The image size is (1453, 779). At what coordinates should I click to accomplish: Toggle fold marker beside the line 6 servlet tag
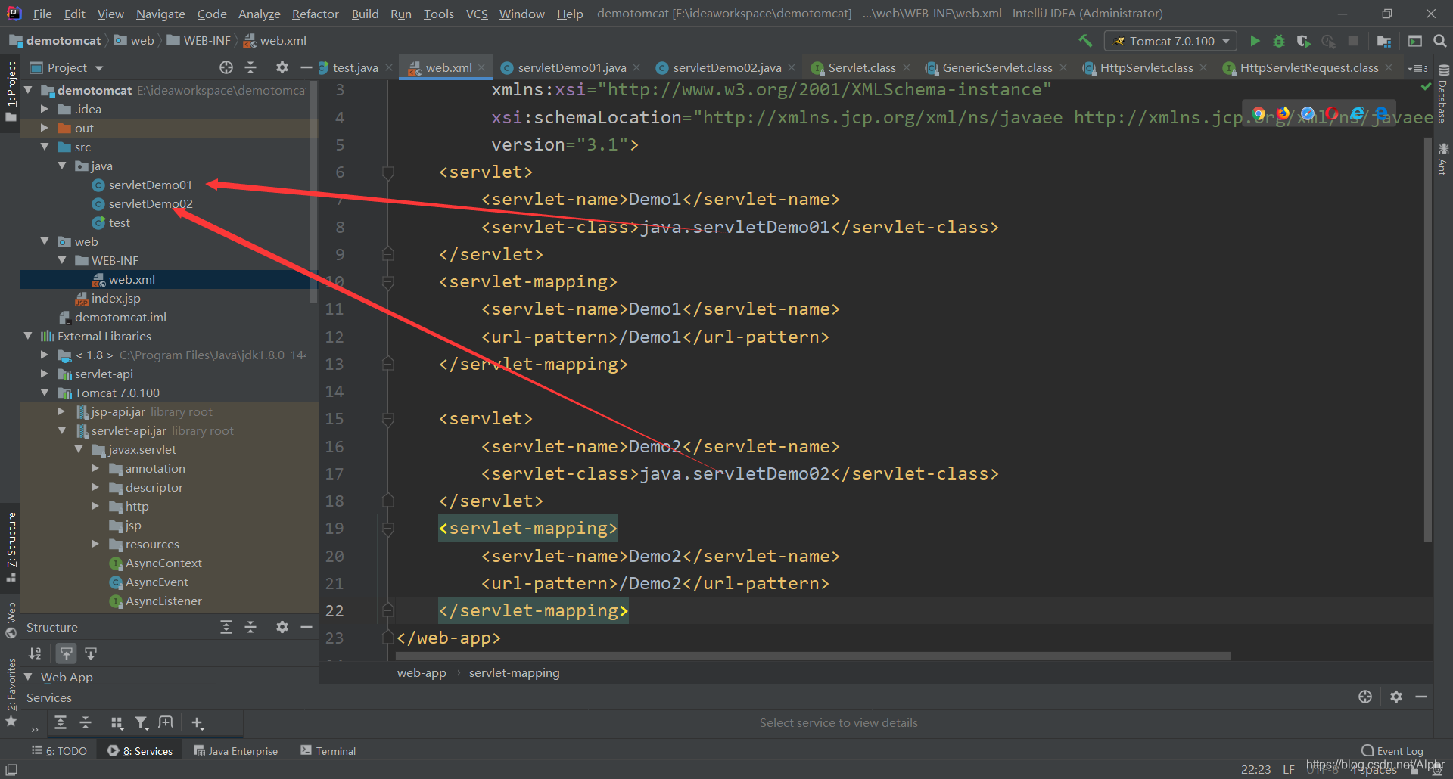pyautogui.click(x=388, y=172)
